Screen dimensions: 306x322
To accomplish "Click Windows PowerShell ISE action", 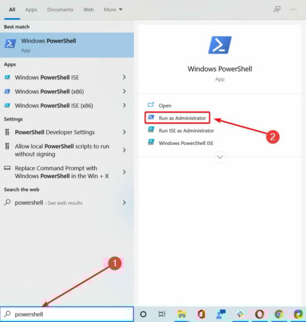I will 186,143.
